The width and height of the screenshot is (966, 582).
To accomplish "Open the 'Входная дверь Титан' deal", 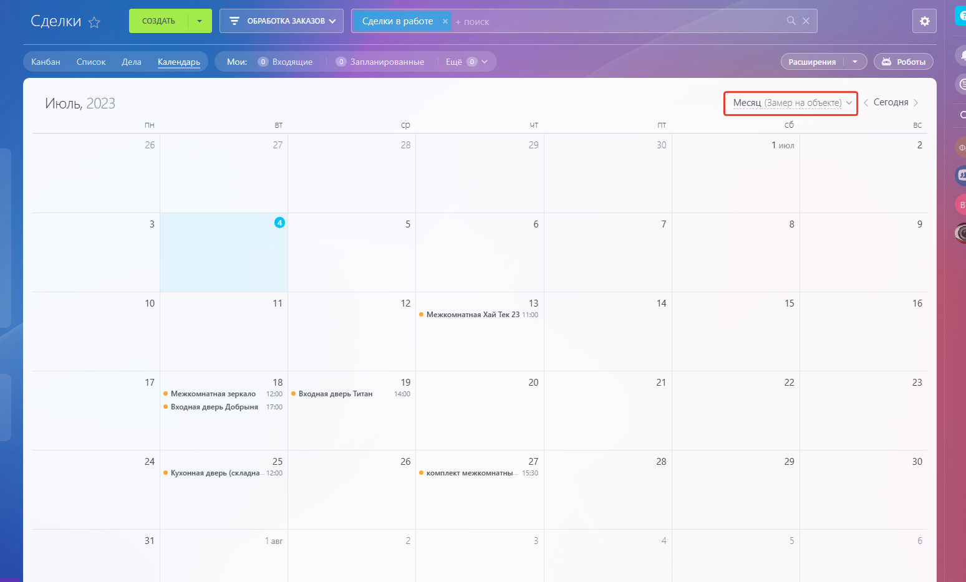I will pos(350,394).
